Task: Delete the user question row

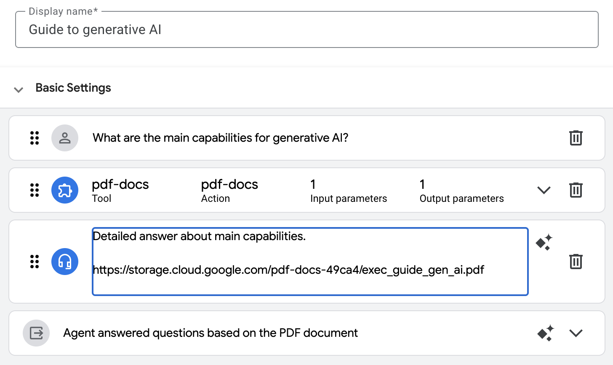Action: [x=576, y=138]
